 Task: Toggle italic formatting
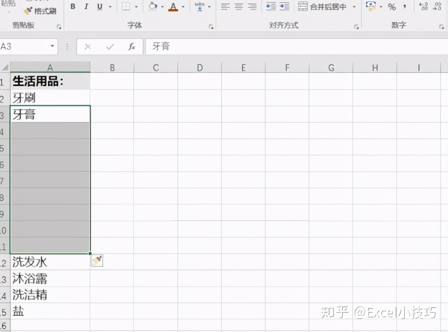pyautogui.click(x=86, y=6)
